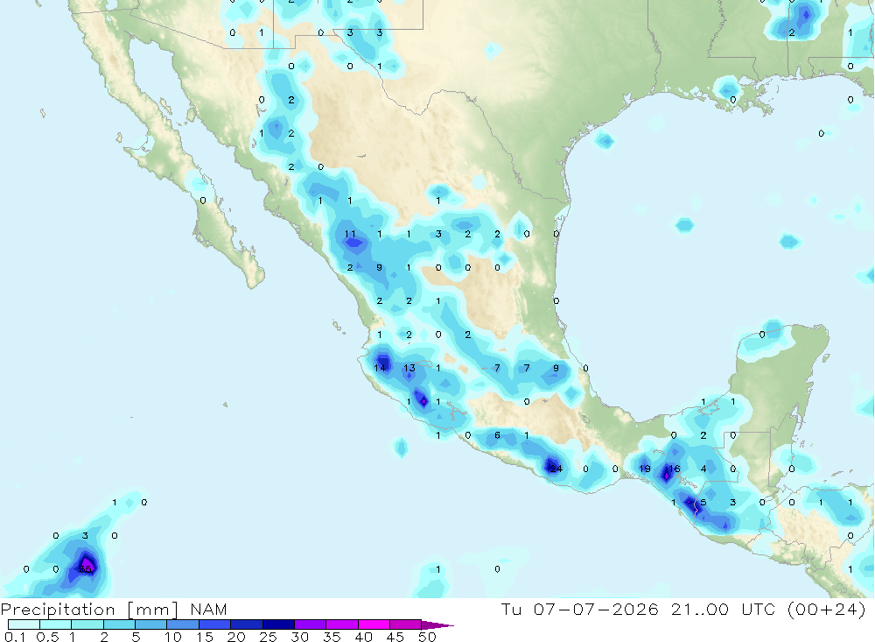Pick the 20–25 mm legend swatch
This screenshot has height=642, width=875.
point(247,624)
